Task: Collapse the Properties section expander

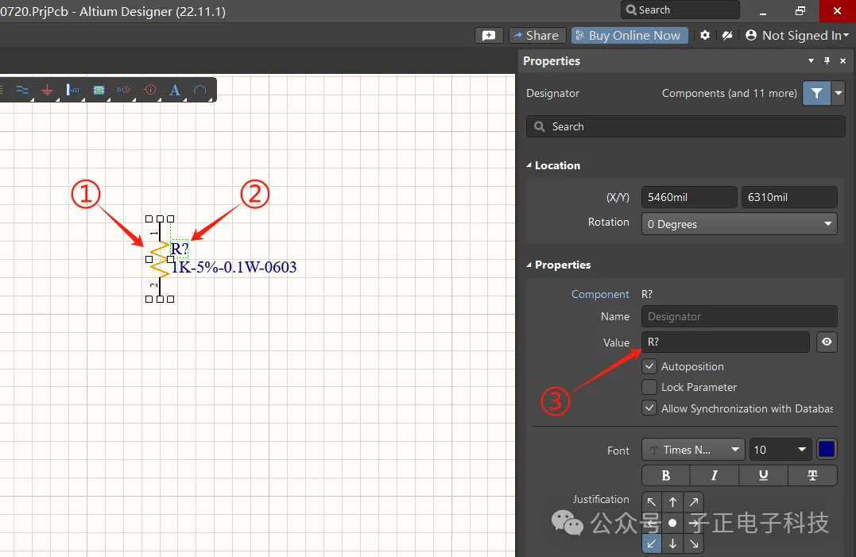Action: tap(529, 265)
